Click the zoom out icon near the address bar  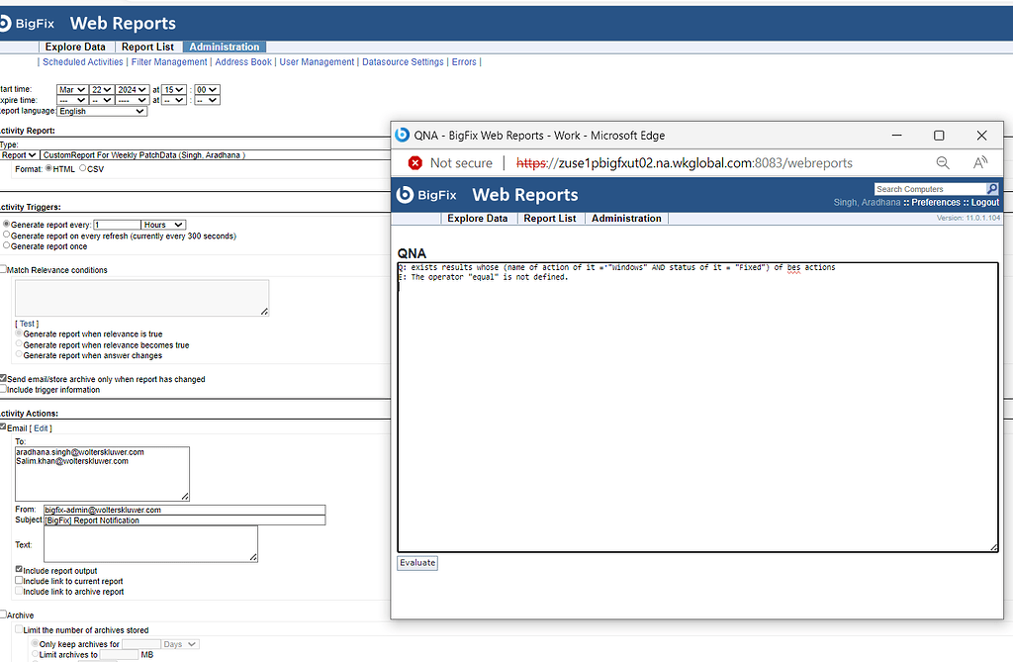(943, 162)
